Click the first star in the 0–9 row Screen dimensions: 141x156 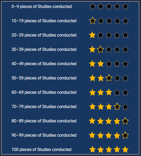(92, 6)
